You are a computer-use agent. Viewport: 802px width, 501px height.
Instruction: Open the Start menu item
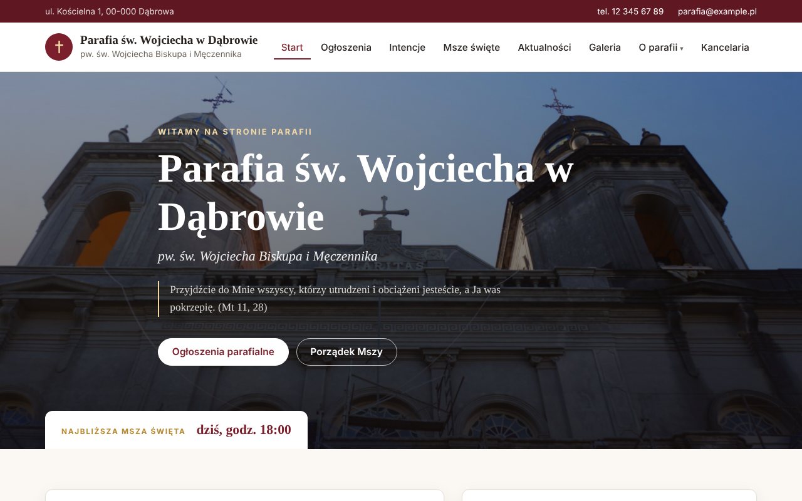tap(292, 48)
